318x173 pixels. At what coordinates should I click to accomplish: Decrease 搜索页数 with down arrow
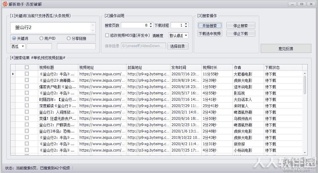click(x=151, y=27)
